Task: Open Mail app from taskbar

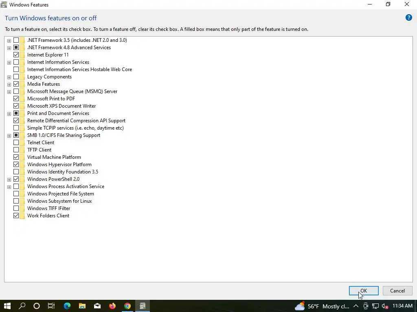Action: 97,306
